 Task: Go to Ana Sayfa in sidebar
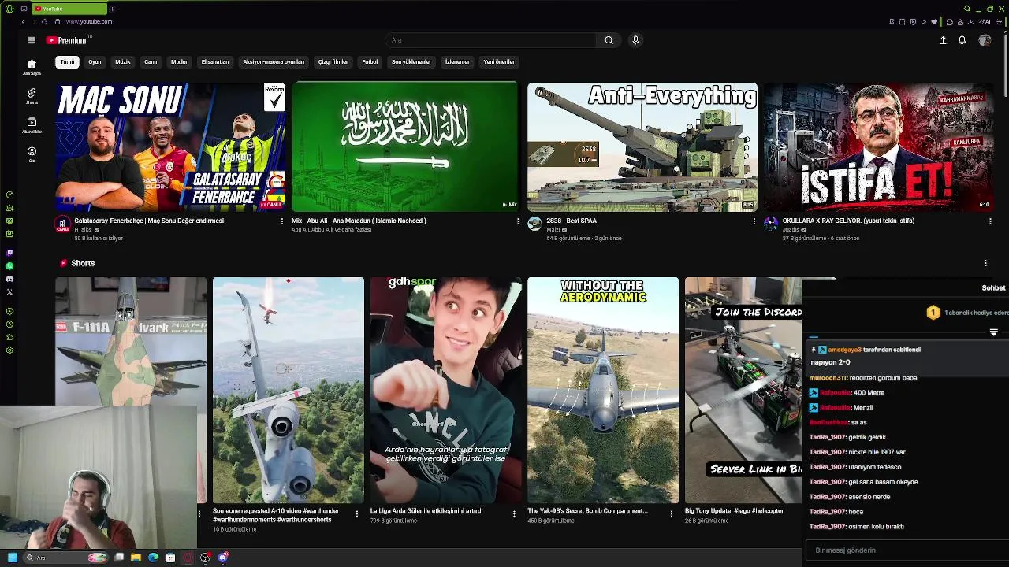[32, 67]
